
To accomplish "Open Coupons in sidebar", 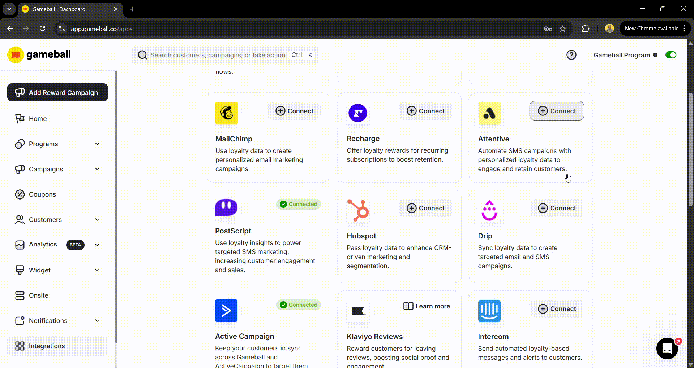I will [57, 194].
